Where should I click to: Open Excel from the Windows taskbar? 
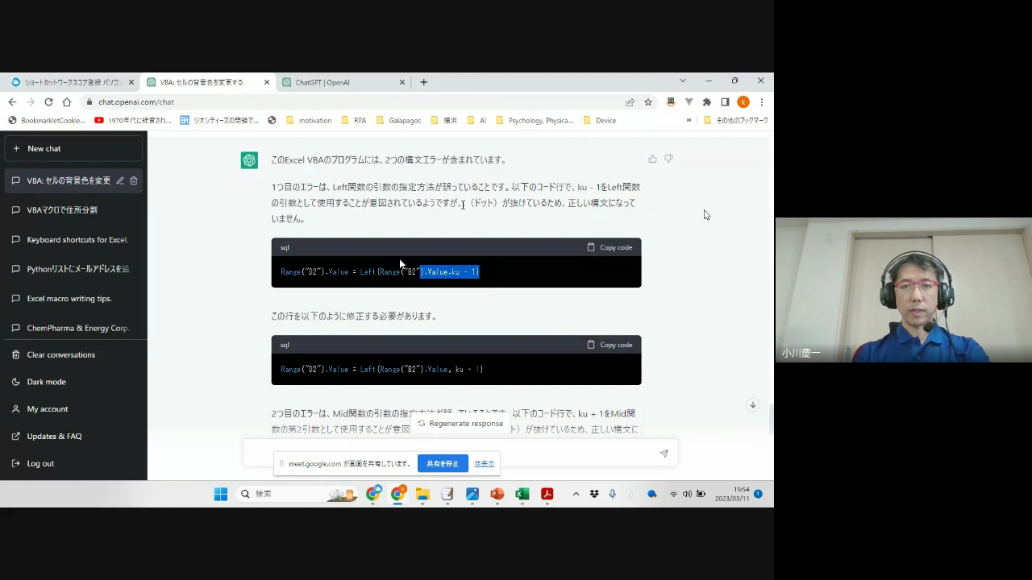[x=522, y=494]
